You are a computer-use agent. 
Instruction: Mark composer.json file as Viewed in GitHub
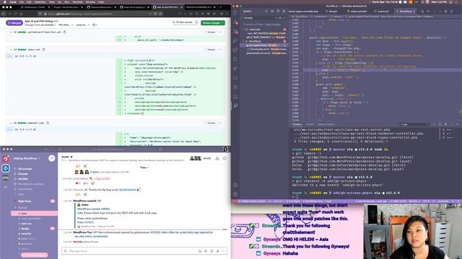point(210,123)
